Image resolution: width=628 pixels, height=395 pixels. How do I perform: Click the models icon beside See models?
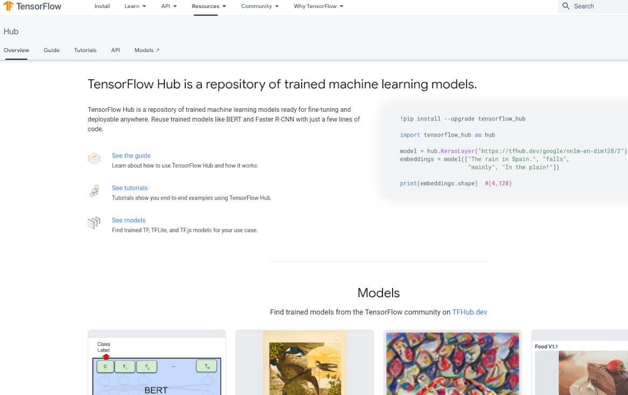[x=94, y=223]
